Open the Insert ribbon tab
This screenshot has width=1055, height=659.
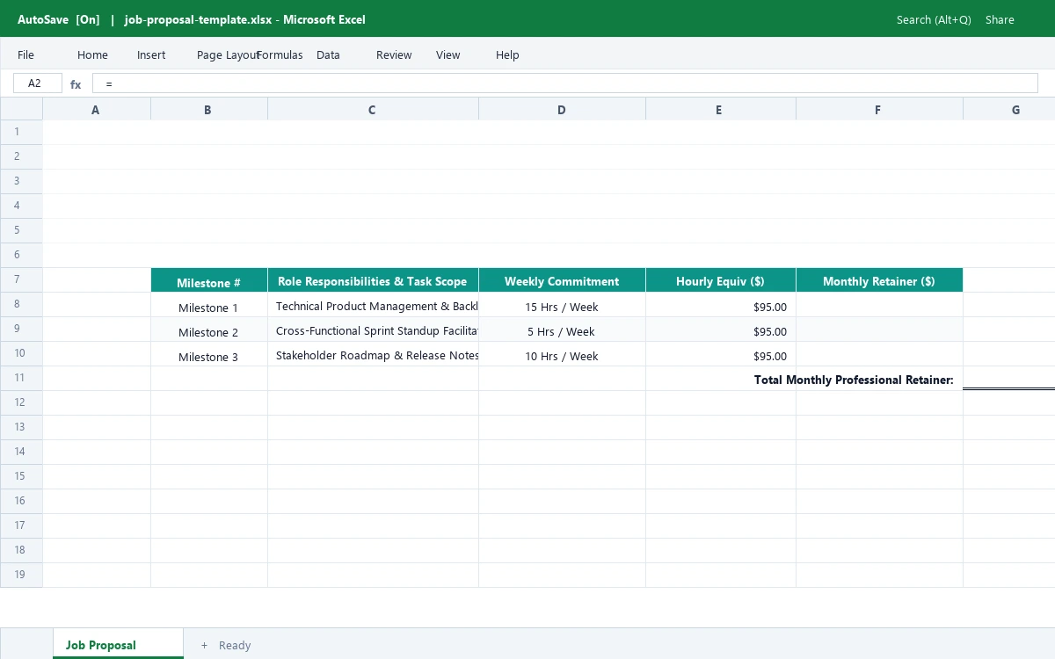[151, 54]
